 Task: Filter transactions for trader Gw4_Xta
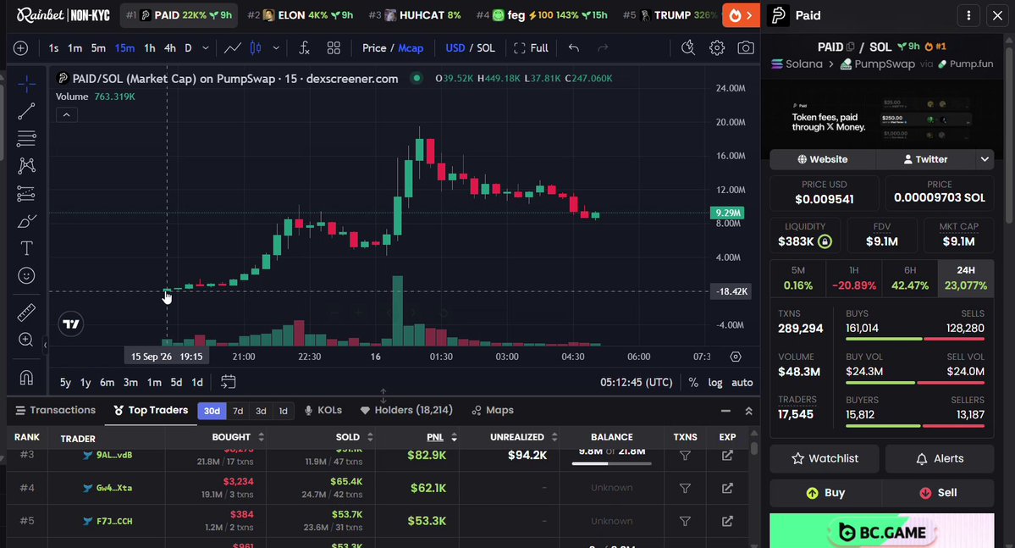tap(685, 488)
